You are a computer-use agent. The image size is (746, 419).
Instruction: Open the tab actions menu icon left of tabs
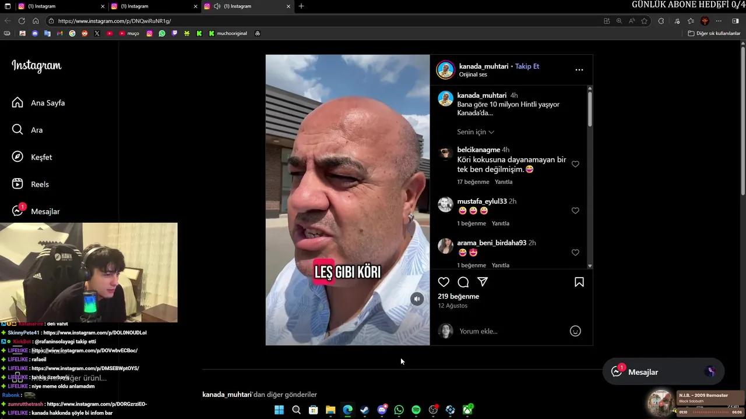[x=8, y=6]
